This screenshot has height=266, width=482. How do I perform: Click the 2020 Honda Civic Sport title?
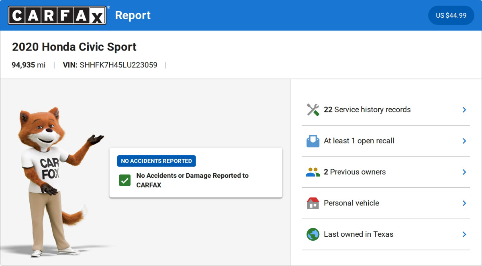coord(74,47)
